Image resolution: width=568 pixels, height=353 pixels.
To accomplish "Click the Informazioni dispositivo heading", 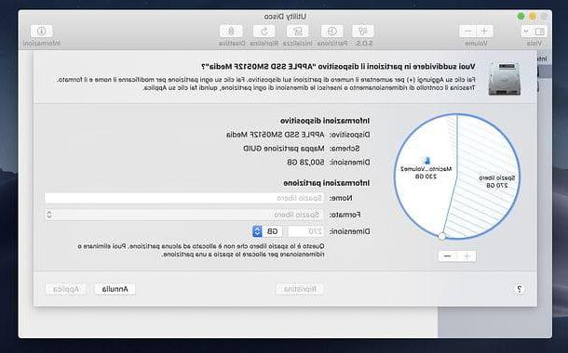I will click(325, 121).
